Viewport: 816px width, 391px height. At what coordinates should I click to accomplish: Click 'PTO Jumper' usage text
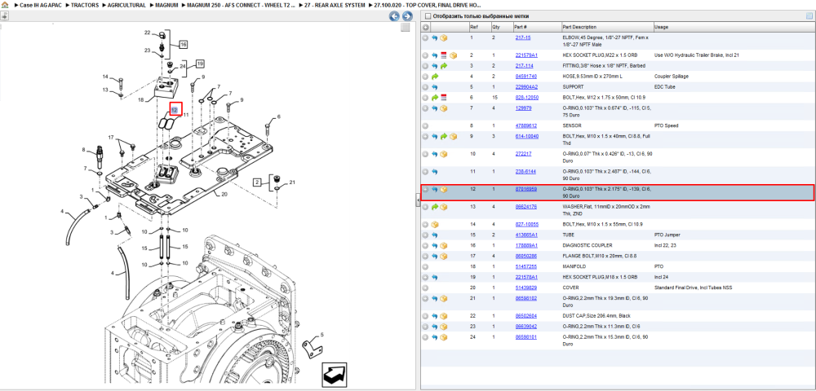point(667,235)
